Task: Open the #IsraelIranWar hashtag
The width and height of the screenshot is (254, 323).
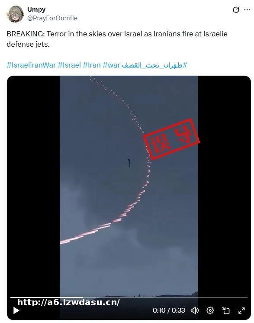Action: click(31, 65)
